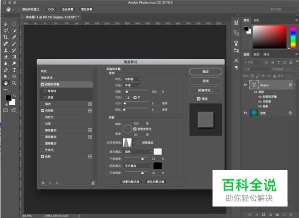Add another 描边 effect with plus button

click(90, 104)
